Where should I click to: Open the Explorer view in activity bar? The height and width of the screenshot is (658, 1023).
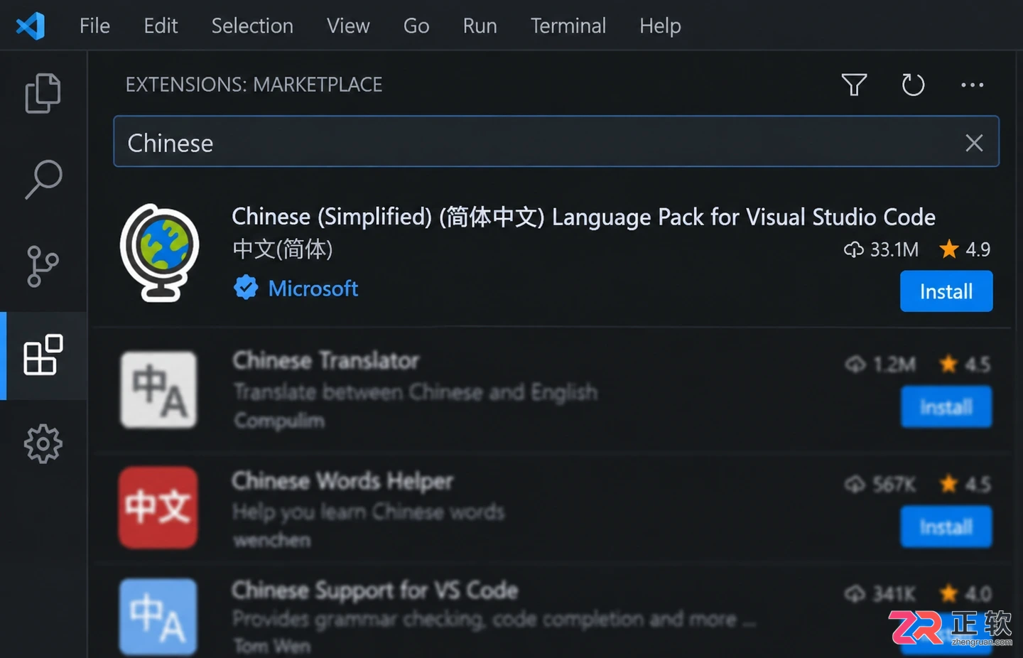[43, 93]
